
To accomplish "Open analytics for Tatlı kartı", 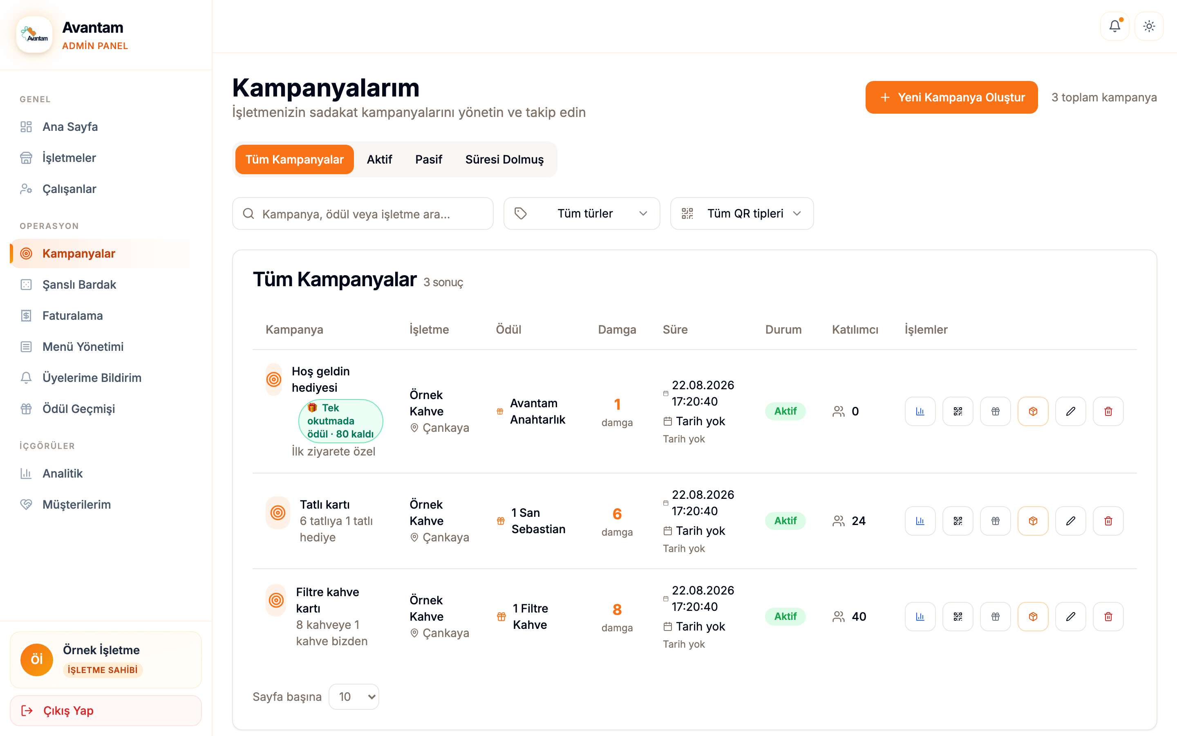I will pyautogui.click(x=920, y=521).
